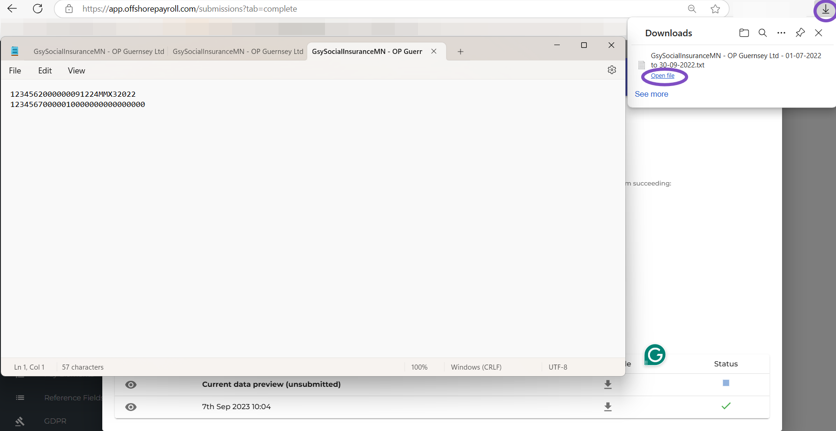Screen dimensions: 836x431
Task: Pin the Downloads panel
Action: [800, 33]
